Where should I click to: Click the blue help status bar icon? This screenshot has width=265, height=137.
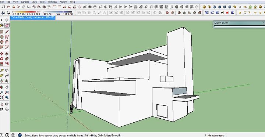[x=20, y=135]
